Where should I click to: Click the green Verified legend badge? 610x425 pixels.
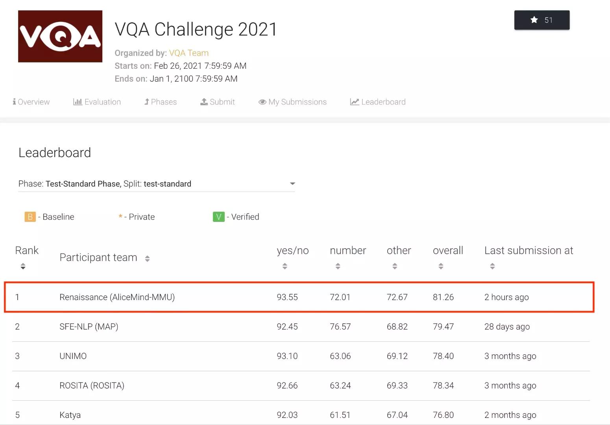[x=218, y=217]
